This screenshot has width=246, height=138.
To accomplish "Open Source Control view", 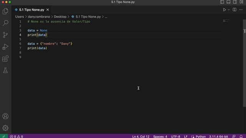I will coord(5,35).
